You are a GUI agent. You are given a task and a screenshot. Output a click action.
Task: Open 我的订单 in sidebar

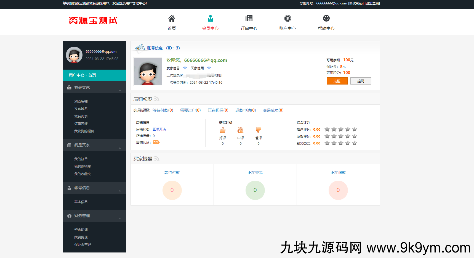pyautogui.click(x=81, y=159)
